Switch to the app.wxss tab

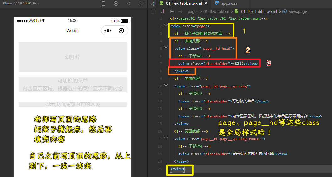pos(229,3)
